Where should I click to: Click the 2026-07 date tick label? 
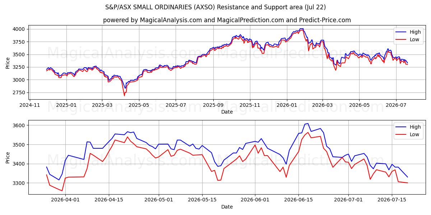(x=396, y=105)
